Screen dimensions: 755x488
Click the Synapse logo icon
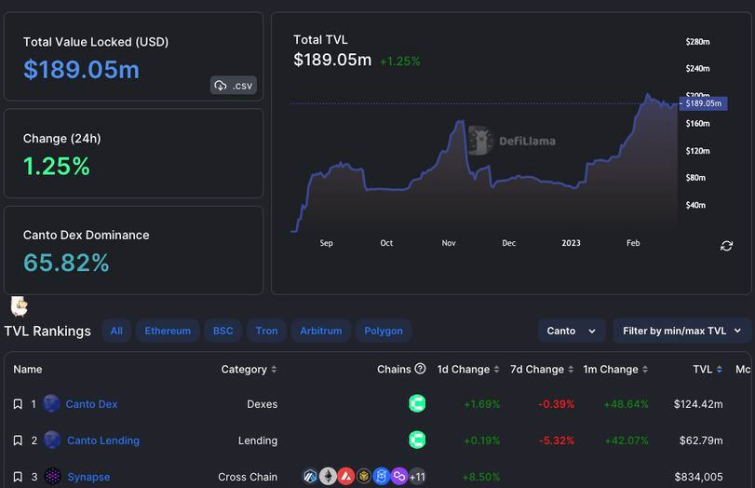52,477
